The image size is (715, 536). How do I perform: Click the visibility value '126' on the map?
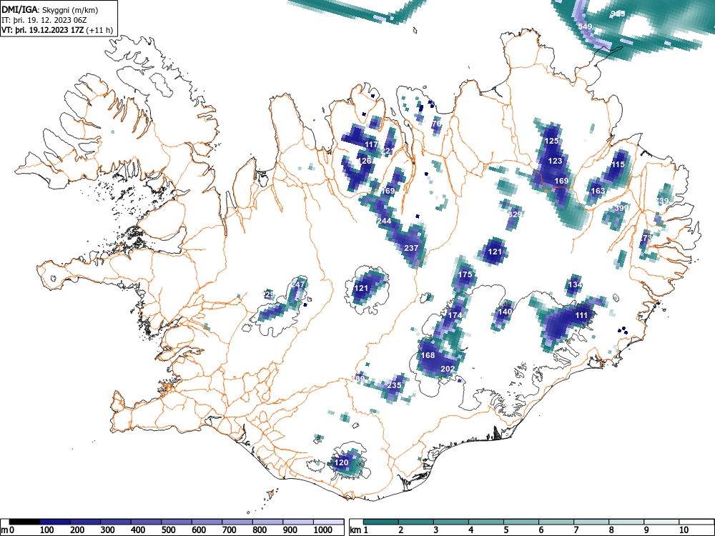pyautogui.click(x=365, y=161)
